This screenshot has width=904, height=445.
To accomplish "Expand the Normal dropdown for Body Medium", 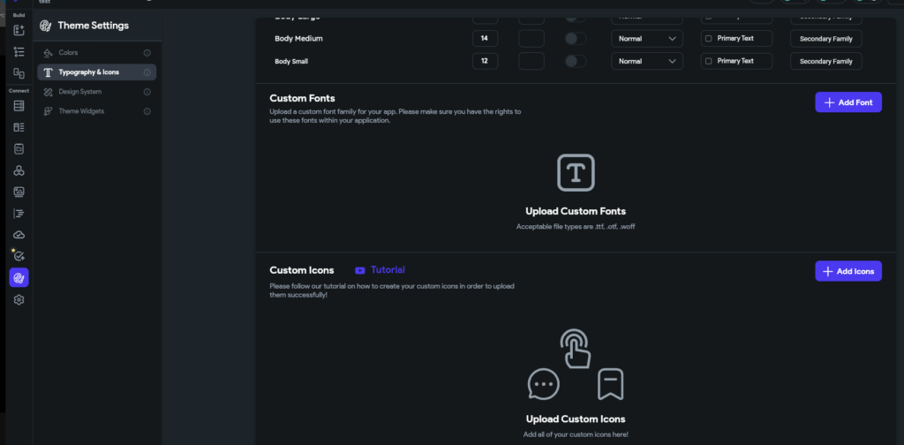I will coord(647,39).
